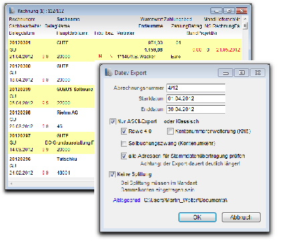Viewport: 286px width, 247px height.
Task: Confirm export with the OK button
Action: pos(197,217)
